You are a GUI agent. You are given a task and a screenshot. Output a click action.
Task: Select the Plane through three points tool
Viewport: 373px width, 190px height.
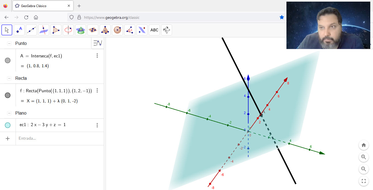(x=93, y=30)
